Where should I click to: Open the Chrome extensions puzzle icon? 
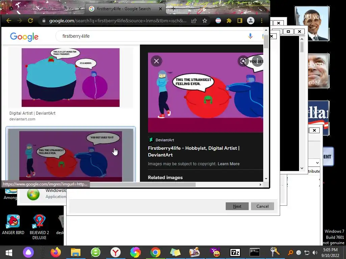click(229, 21)
